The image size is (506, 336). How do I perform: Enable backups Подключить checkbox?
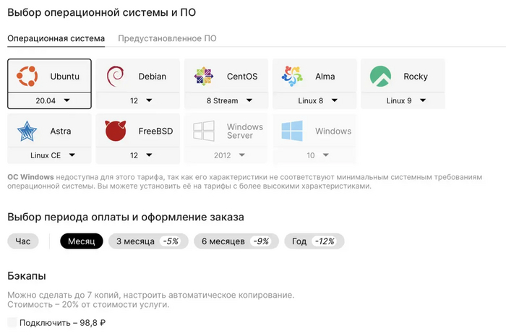tap(12, 322)
